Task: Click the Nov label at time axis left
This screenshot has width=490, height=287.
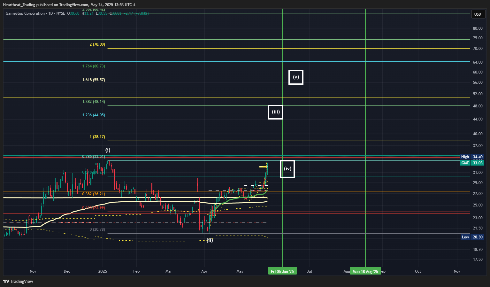Action: pyautogui.click(x=33, y=271)
